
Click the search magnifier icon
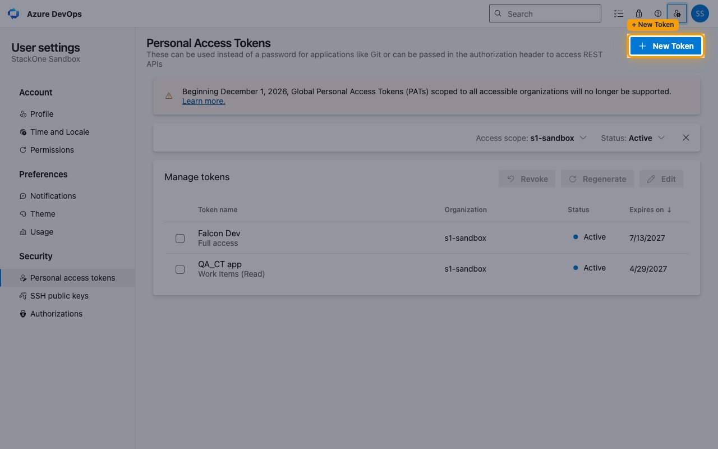coord(498,14)
